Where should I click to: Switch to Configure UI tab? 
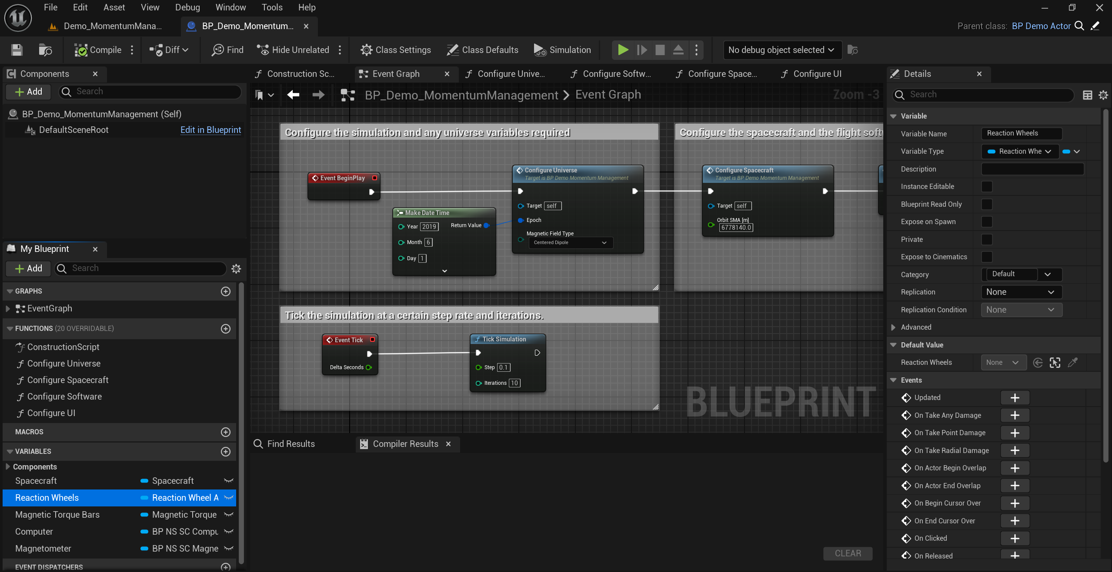point(811,74)
